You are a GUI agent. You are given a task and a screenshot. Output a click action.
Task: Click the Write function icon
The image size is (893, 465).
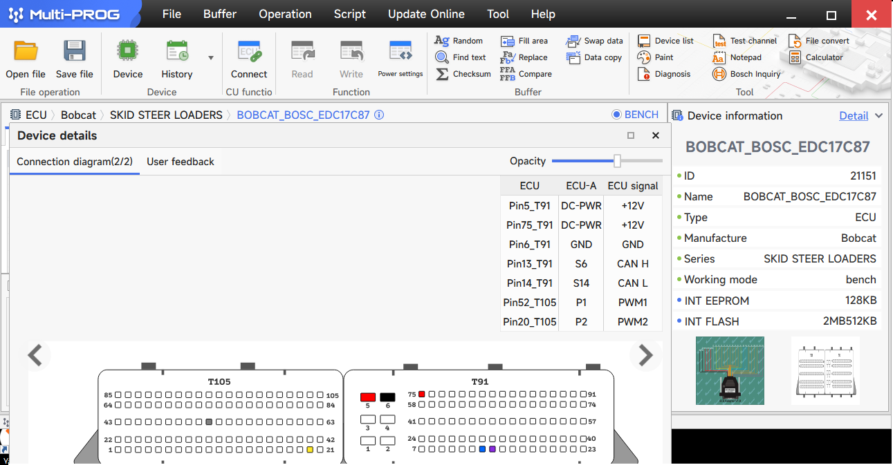(x=351, y=51)
